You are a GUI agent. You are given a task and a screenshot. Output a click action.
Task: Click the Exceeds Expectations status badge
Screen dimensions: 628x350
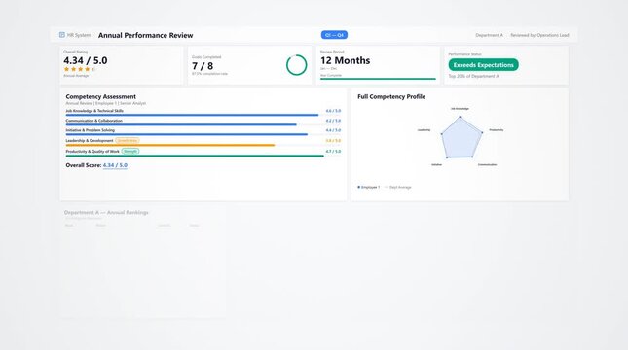[x=484, y=65]
